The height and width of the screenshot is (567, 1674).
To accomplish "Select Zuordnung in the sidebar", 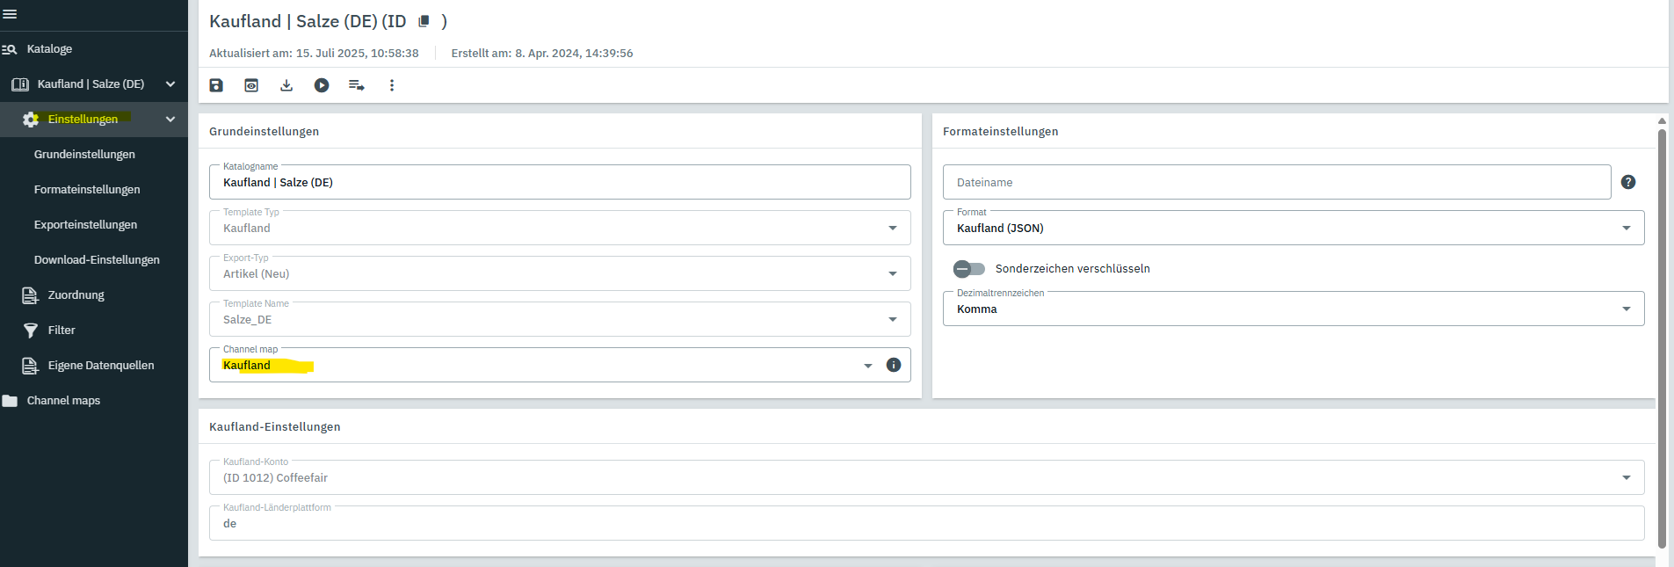I will coord(76,295).
